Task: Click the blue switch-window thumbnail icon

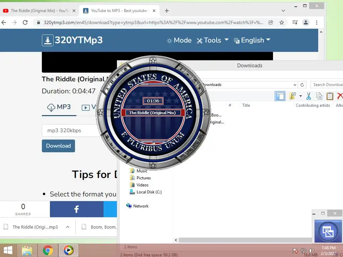Action: pyautogui.click(x=328, y=231)
